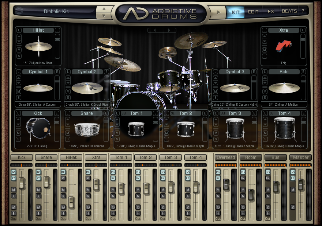Open INS inserts on the Kick channel

click(x=14, y=172)
